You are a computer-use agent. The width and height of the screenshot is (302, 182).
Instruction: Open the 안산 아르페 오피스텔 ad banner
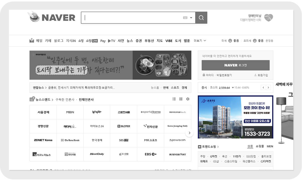236,117
